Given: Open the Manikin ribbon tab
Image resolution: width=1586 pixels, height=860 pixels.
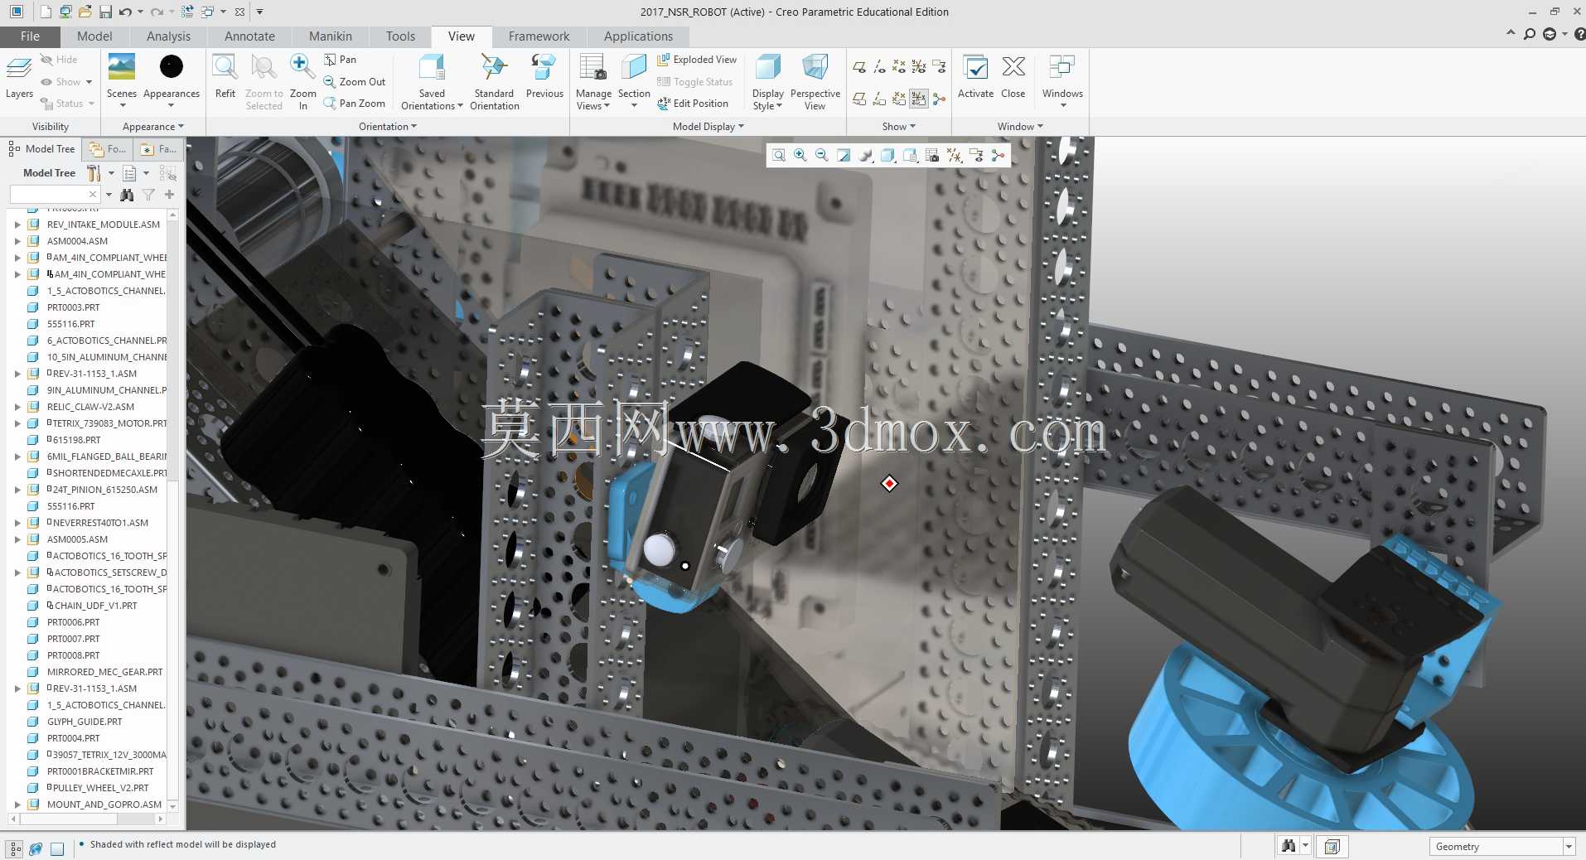Looking at the screenshot, I should tap(331, 36).
